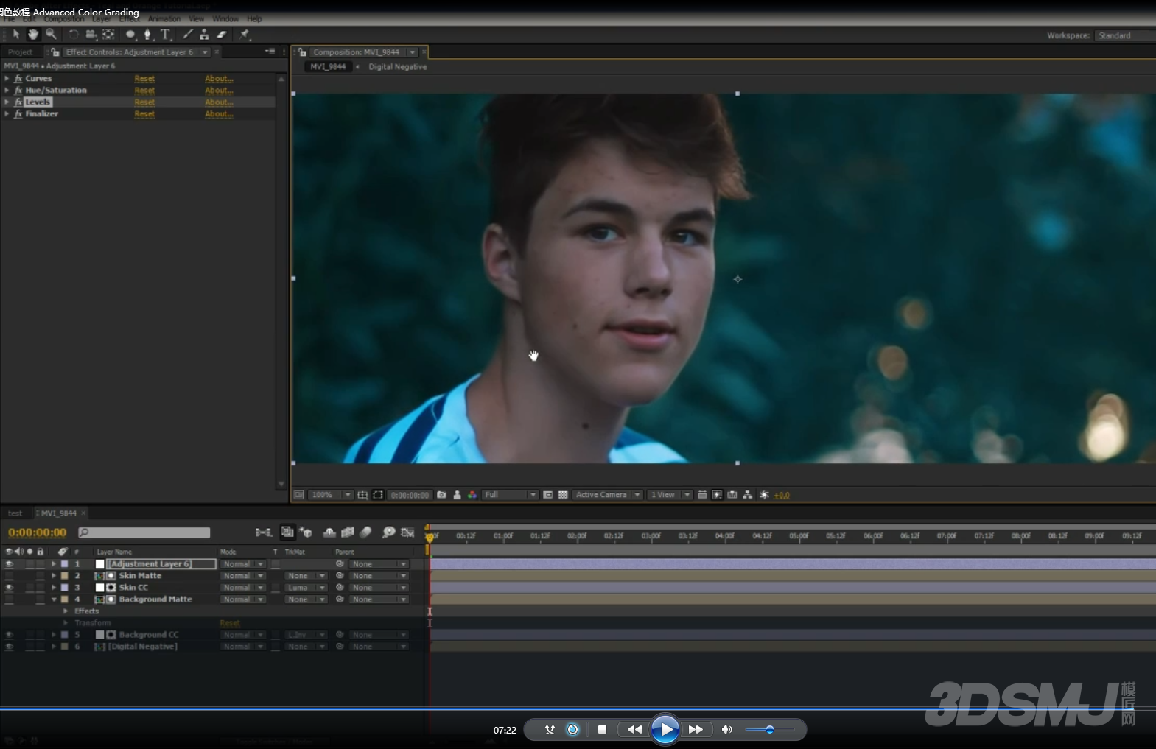The width and height of the screenshot is (1156, 749).
Task: Reset the Levels effect
Action: [x=144, y=102]
